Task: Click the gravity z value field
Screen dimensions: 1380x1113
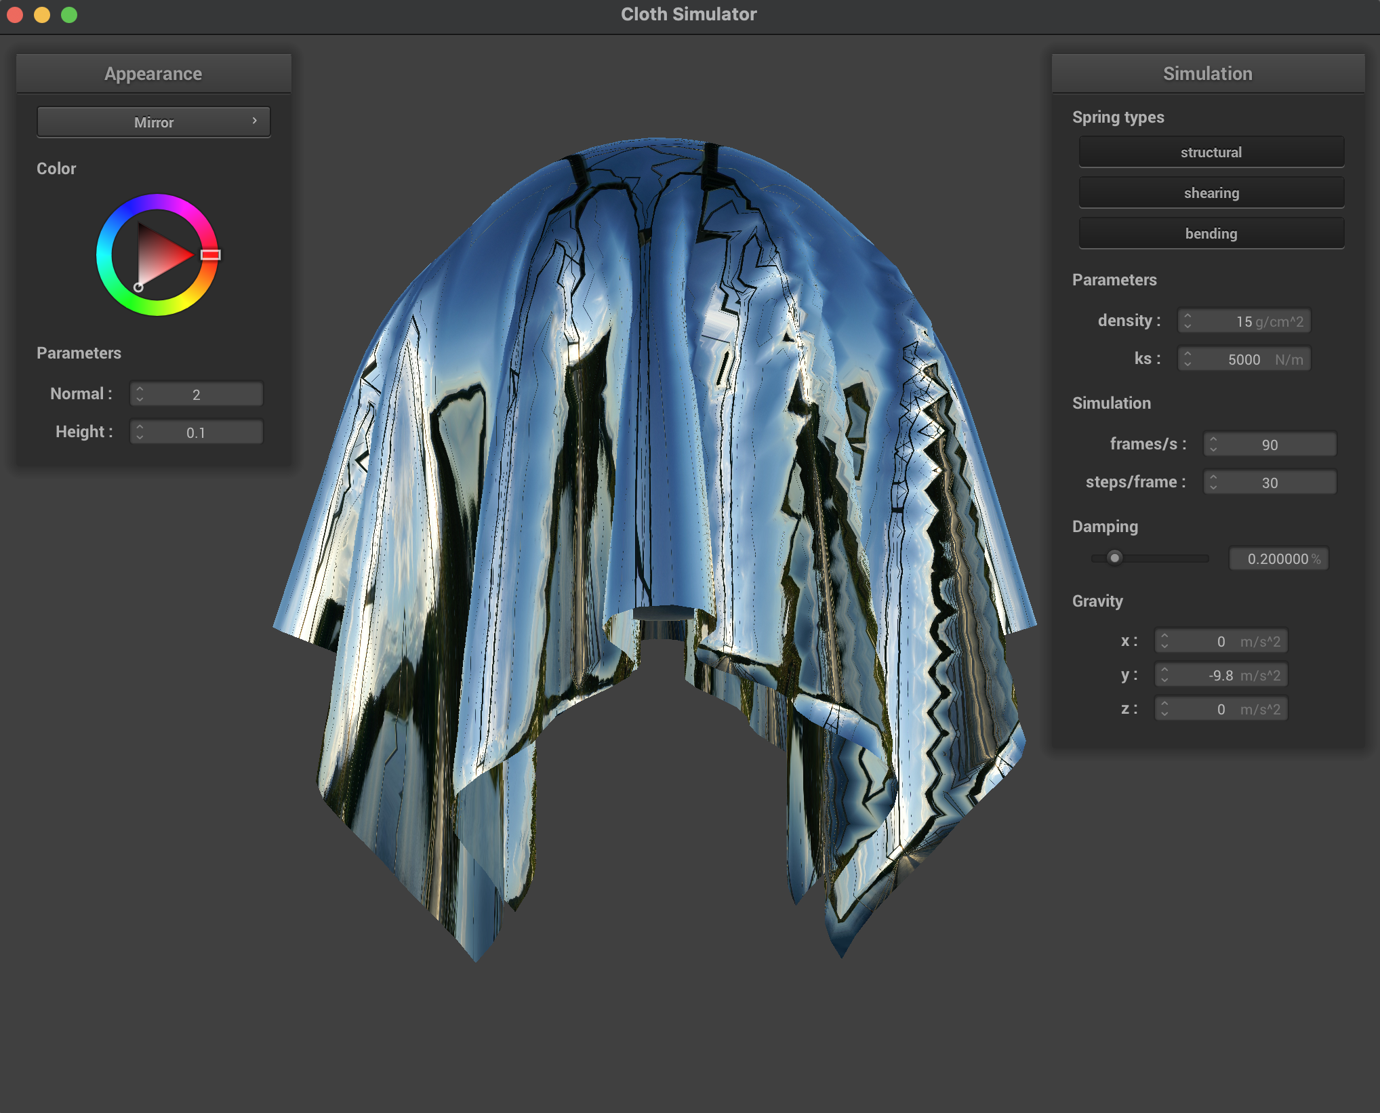Action: 1221,708
